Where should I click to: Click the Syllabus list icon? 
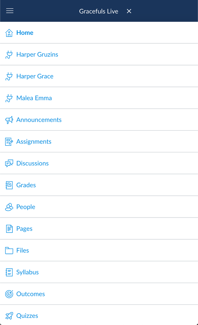pos(9,272)
